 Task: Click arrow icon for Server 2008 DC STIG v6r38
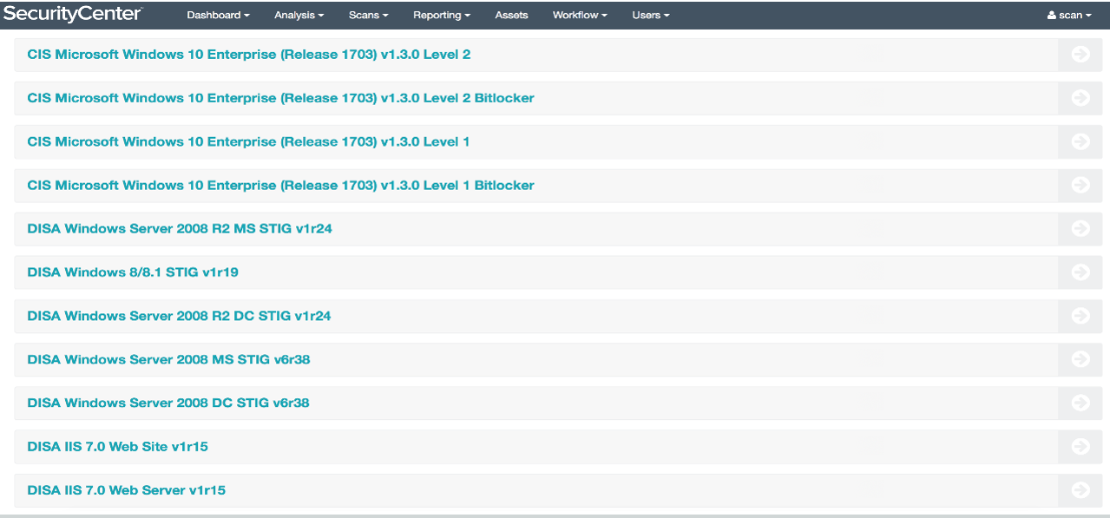pos(1080,403)
